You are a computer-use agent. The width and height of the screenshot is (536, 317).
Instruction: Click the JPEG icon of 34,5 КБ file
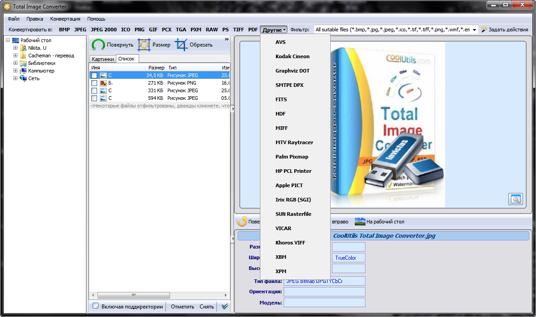point(103,75)
